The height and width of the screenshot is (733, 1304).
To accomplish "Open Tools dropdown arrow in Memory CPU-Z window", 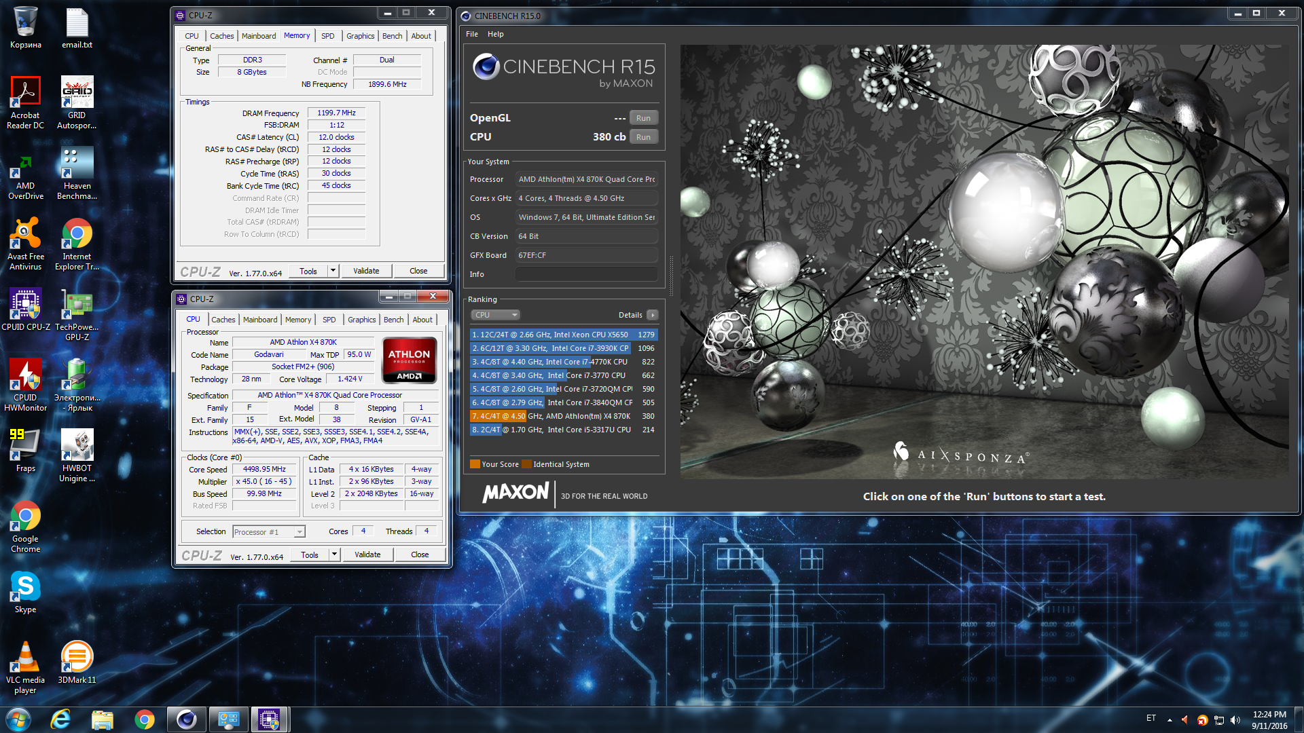I will pos(333,271).
